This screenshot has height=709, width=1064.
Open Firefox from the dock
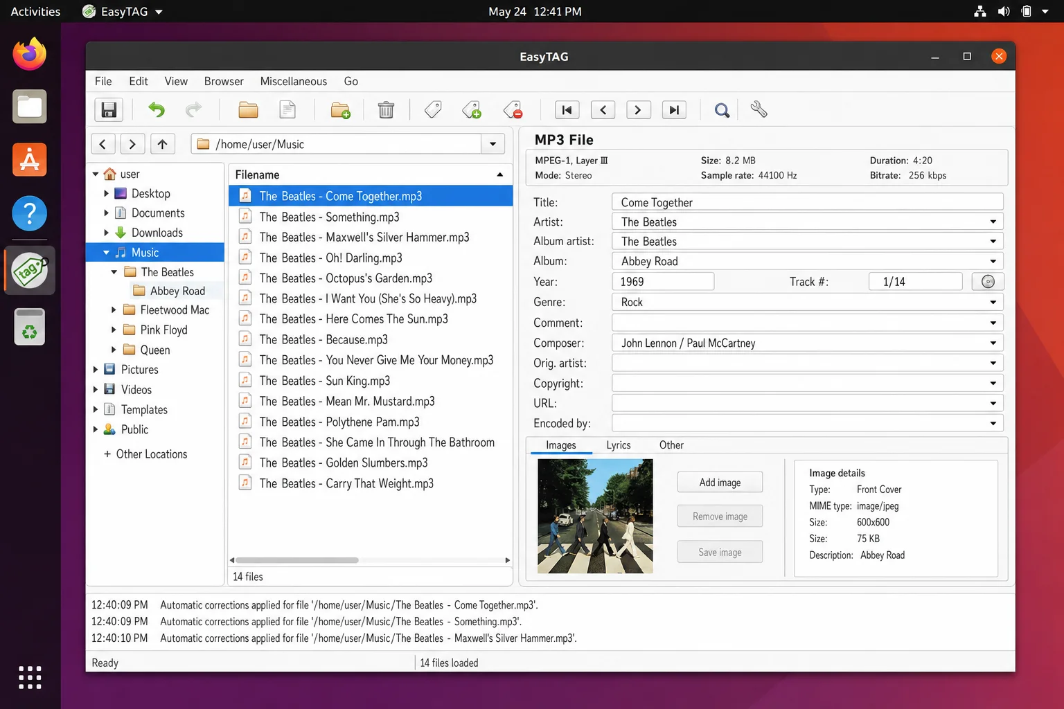pos(30,54)
